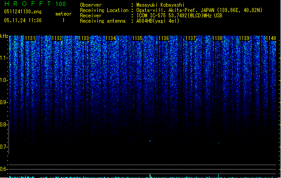This screenshot has width=281, height=178.
Task: Select observer name Masayuki Kobayashi
Action: [x=160, y=5]
